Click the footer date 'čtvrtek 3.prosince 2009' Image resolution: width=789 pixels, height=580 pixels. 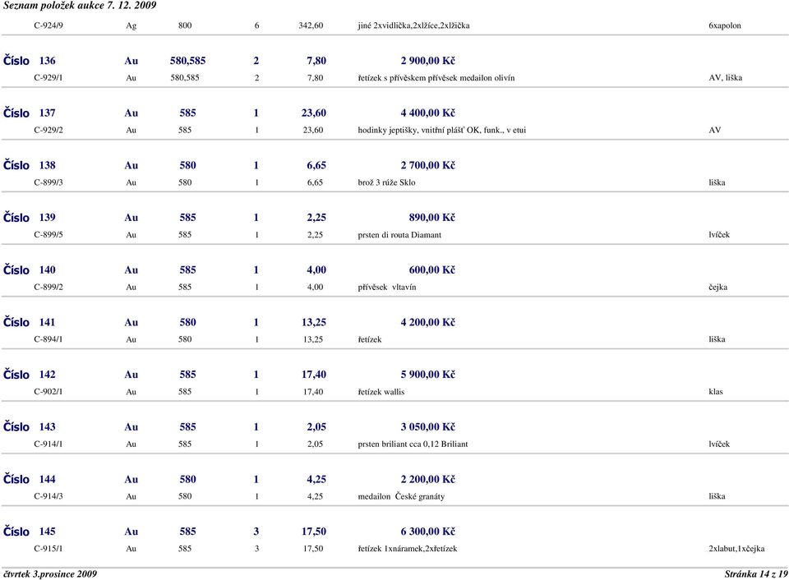tap(49, 573)
